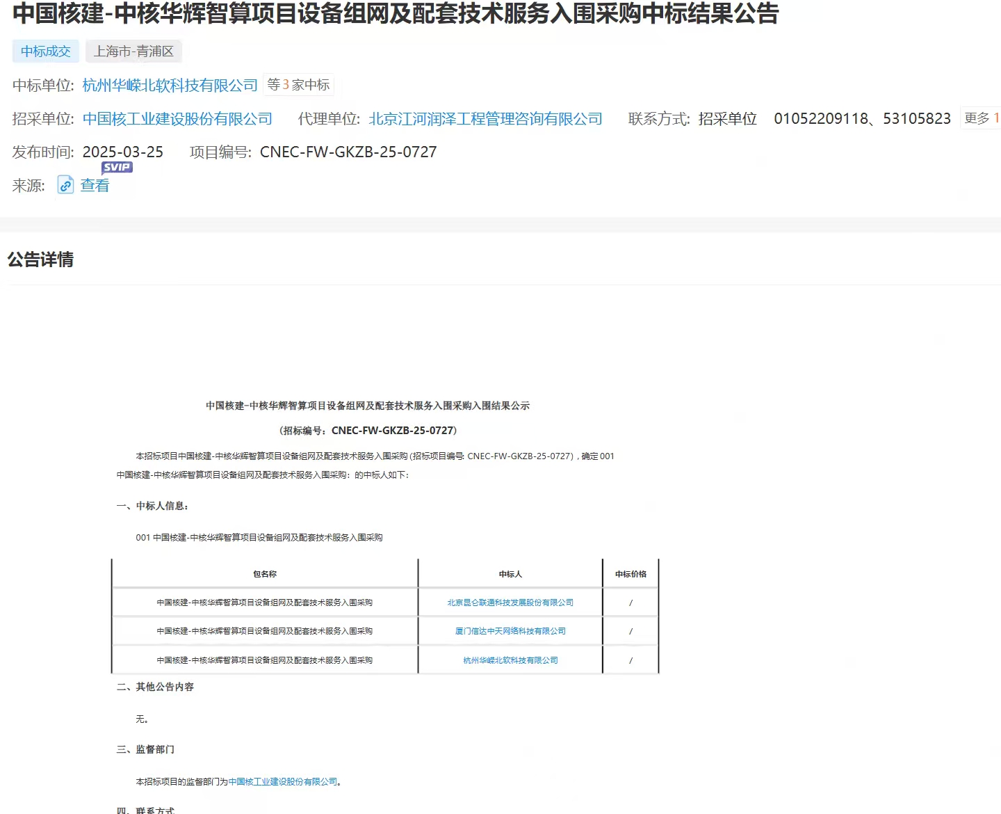Click the 三、监督部门 heading
Screen dimensions: 1001x814
145,749
